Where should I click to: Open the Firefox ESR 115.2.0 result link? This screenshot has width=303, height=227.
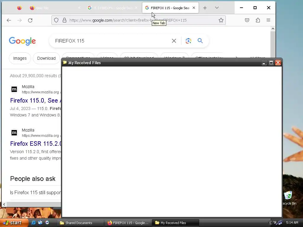click(36, 144)
